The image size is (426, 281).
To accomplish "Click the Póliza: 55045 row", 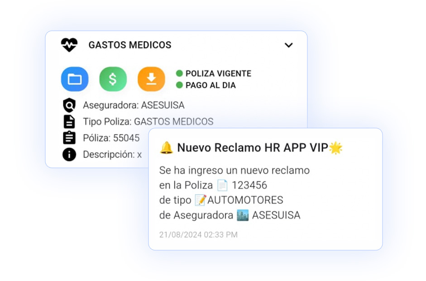I will [x=111, y=138].
